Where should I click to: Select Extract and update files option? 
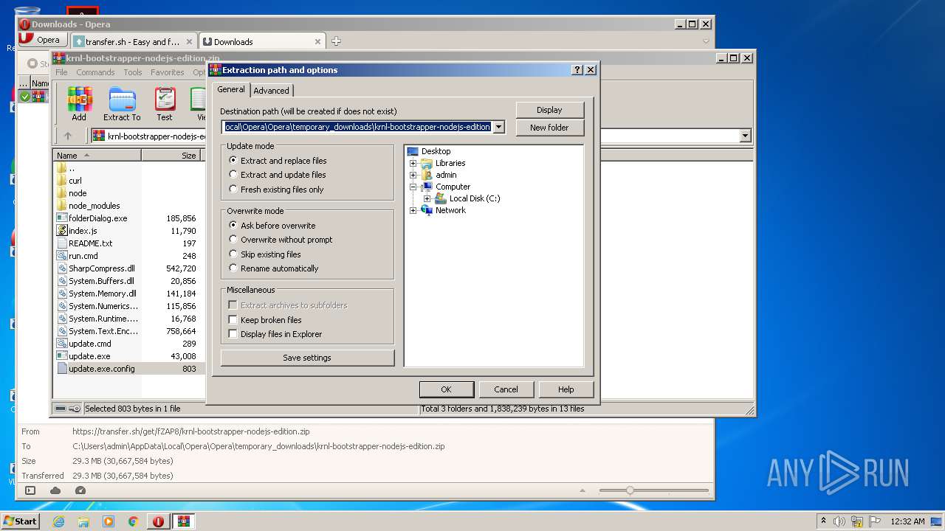[x=233, y=175]
